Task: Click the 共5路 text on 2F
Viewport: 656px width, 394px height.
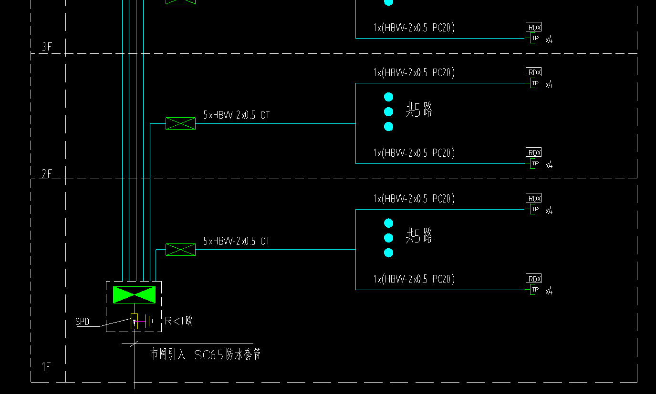Action: pyautogui.click(x=419, y=110)
